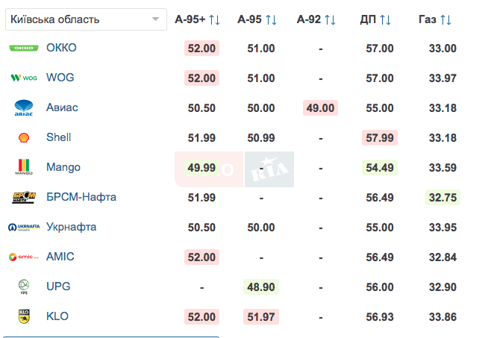
Task: Sort by A-95+ price column
Action: pos(198,19)
